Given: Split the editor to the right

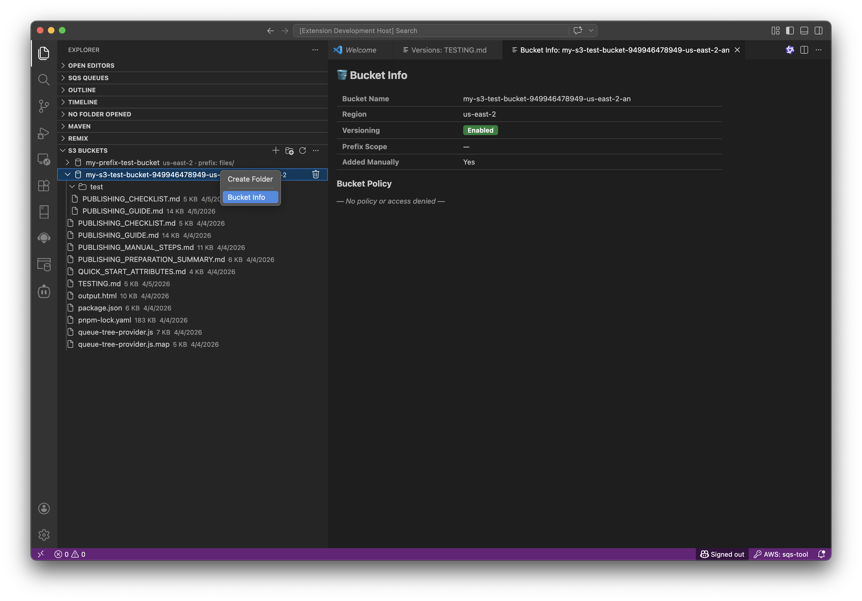Looking at the screenshot, I should click(x=804, y=50).
